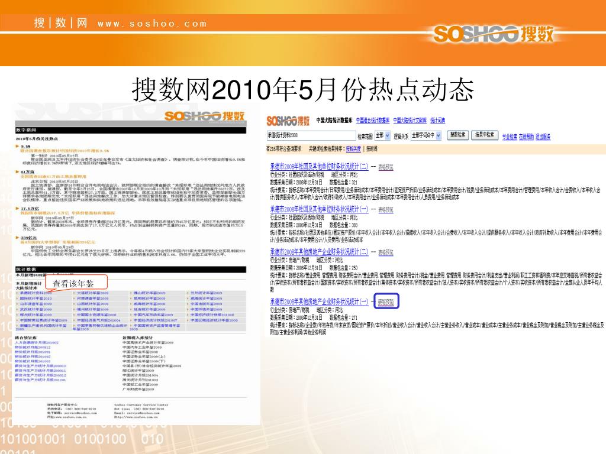Open the 17.5万亿 news item
This screenshot has height=454, width=606.
pos(30,209)
